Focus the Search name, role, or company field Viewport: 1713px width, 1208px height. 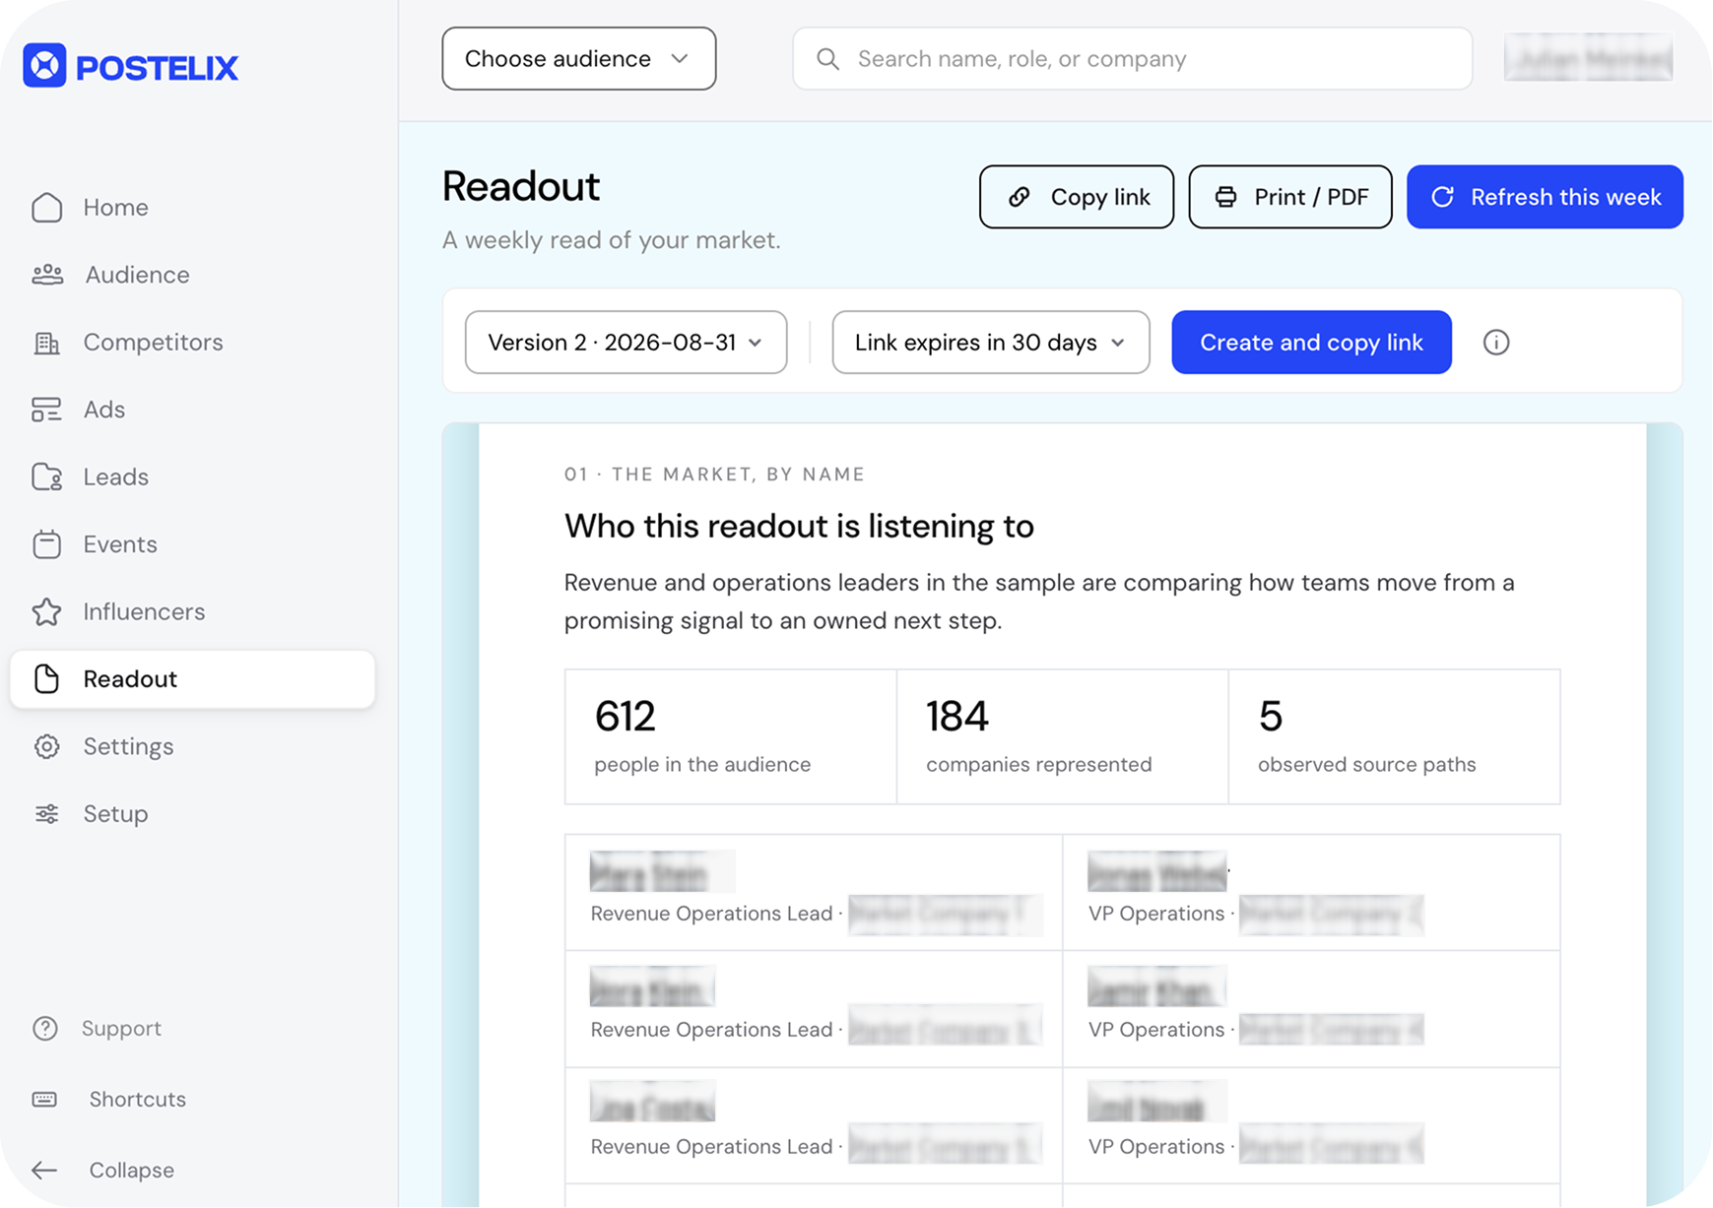click(x=1133, y=59)
